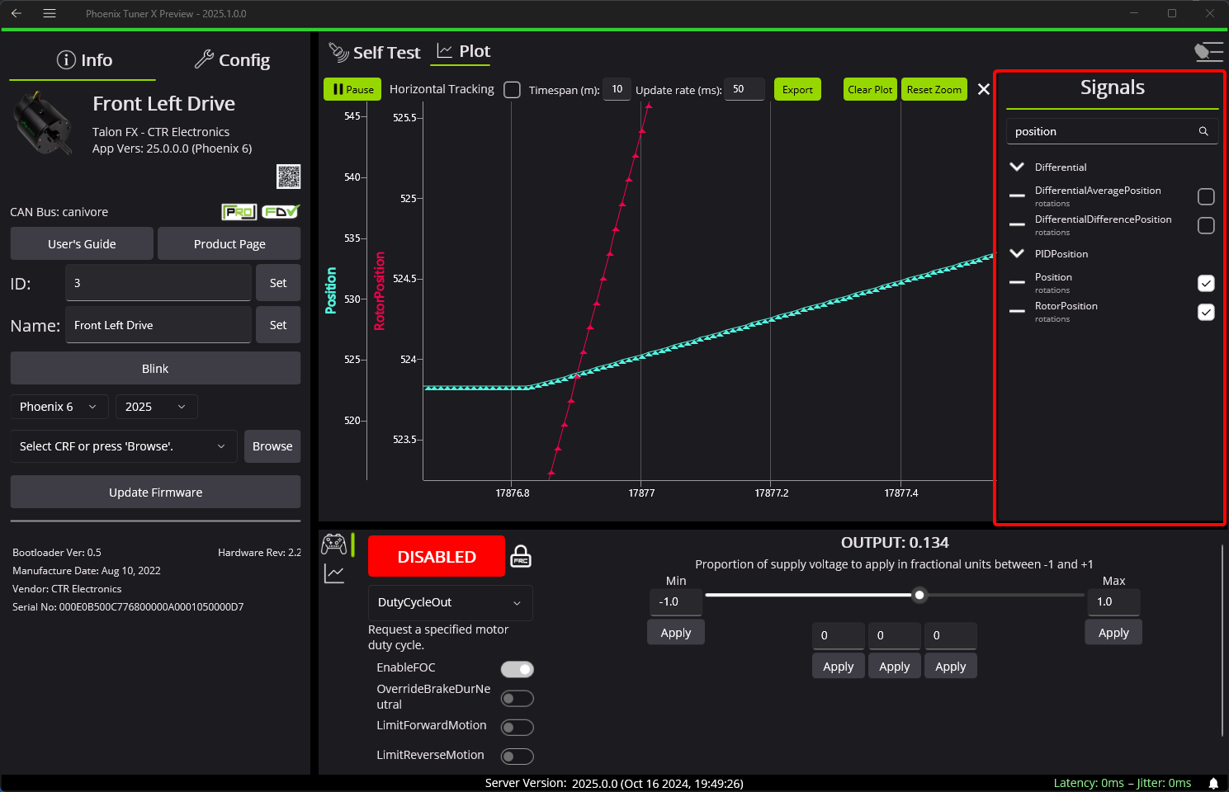Click the Timespan input field
Screen dimensions: 1229x792
[617, 89]
